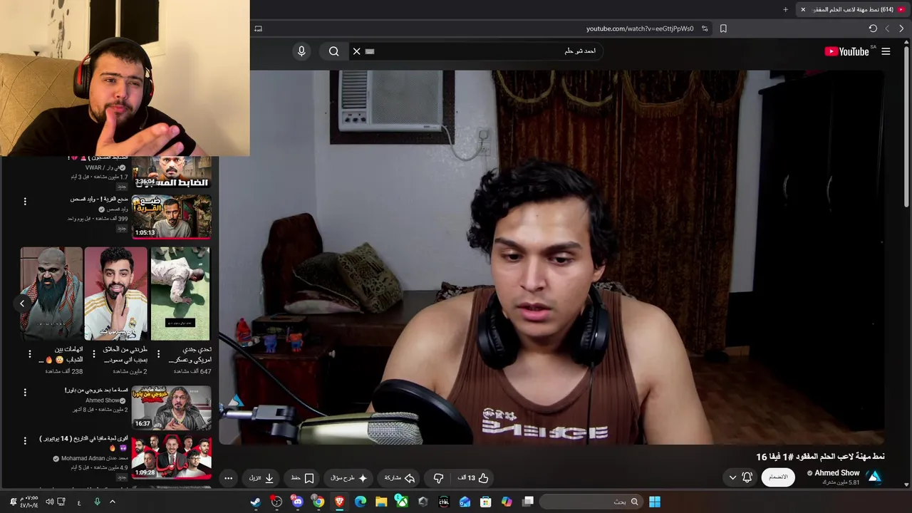The width and height of the screenshot is (912, 513).
Task: Open the on-screen keyboard in search box
Action: [370, 51]
